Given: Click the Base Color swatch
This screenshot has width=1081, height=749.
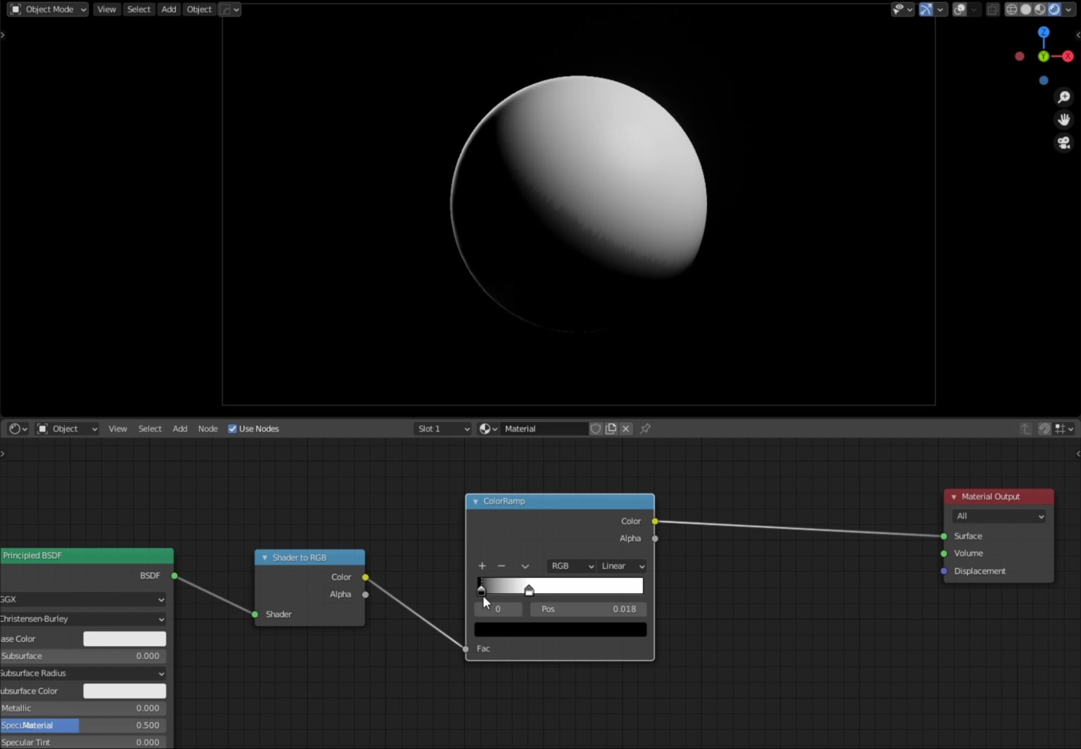Looking at the screenshot, I should coord(124,639).
